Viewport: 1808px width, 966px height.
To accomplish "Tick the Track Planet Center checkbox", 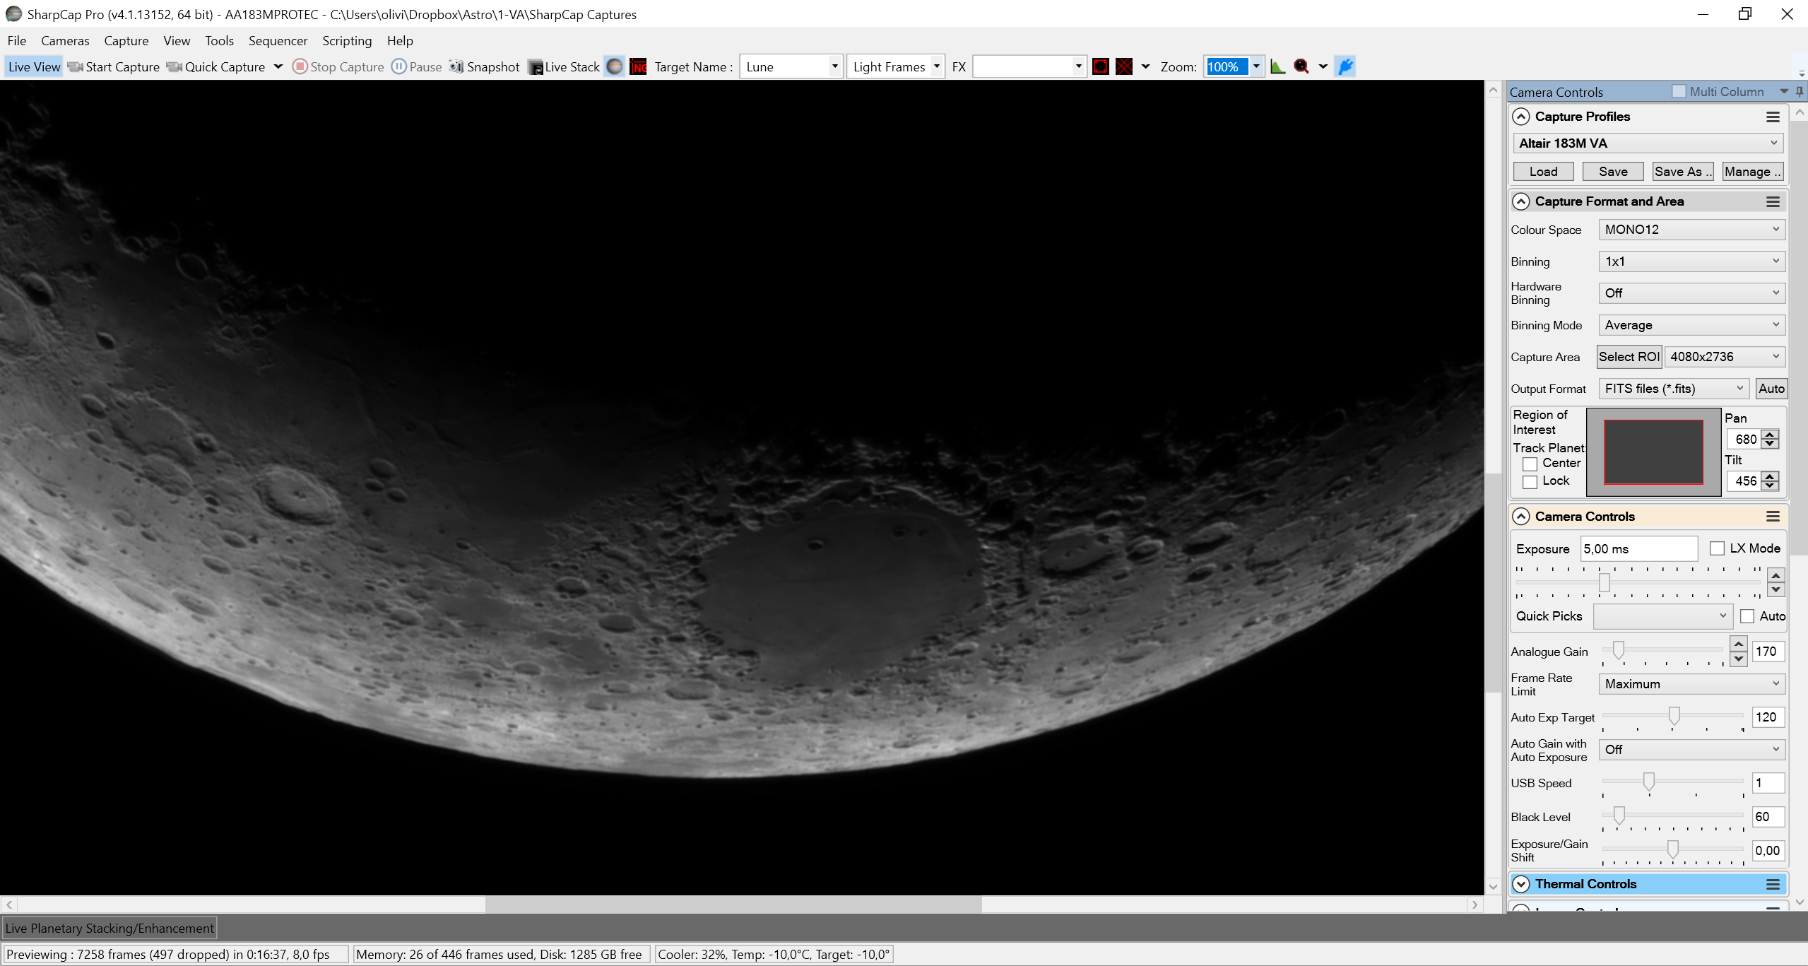I will point(1530,464).
